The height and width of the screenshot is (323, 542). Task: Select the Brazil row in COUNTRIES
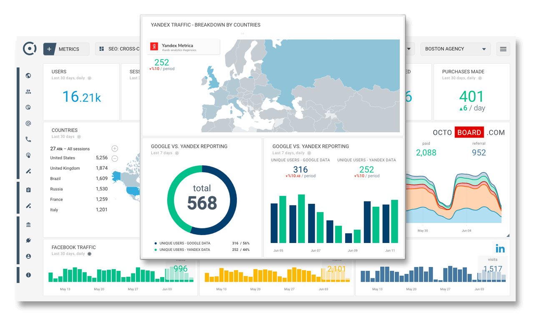(79, 179)
